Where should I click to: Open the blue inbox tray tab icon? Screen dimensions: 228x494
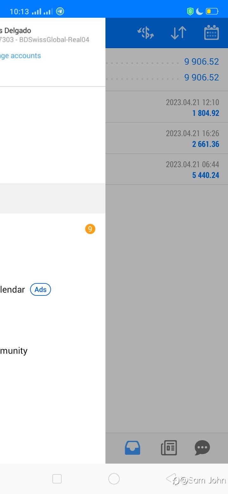click(x=132, y=448)
